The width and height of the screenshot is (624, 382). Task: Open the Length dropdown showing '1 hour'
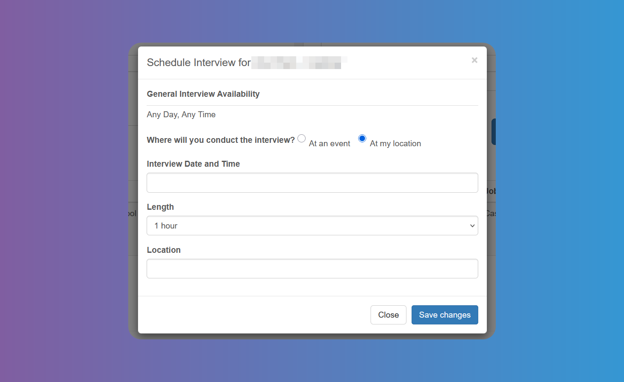coord(312,226)
